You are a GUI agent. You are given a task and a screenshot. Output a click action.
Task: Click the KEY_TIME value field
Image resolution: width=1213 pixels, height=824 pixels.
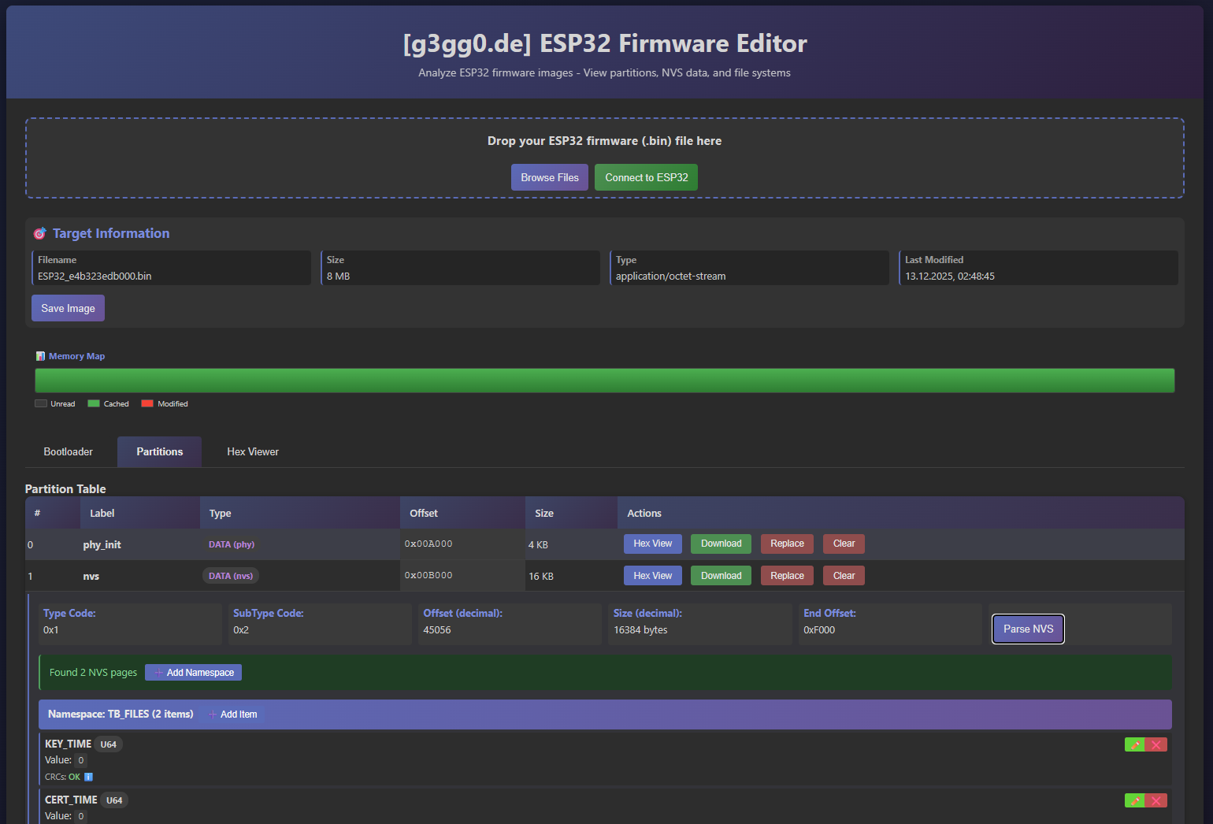(80, 760)
